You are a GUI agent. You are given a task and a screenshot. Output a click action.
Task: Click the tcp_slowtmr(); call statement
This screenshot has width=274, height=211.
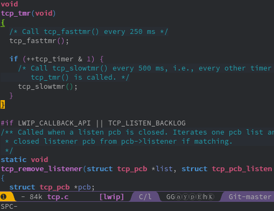pyautogui.click(x=48, y=87)
